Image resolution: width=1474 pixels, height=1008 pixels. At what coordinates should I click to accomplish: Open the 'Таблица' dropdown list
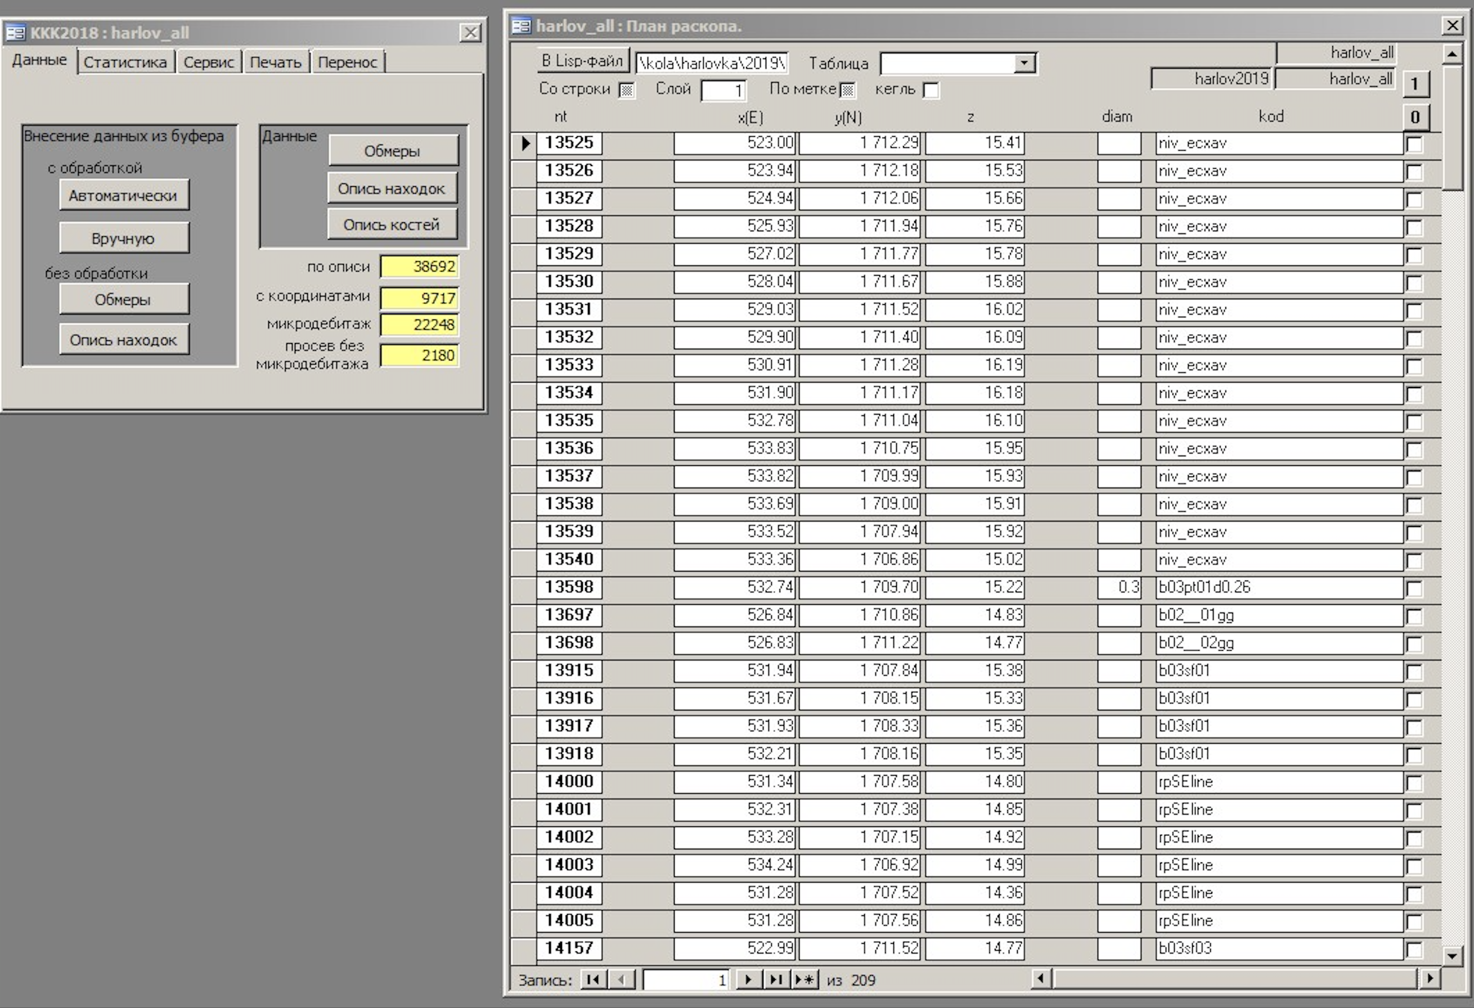1024,63
